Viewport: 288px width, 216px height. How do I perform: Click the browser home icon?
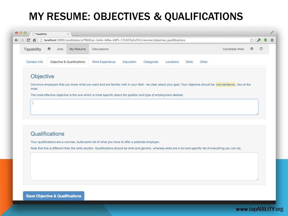[34, 40]
